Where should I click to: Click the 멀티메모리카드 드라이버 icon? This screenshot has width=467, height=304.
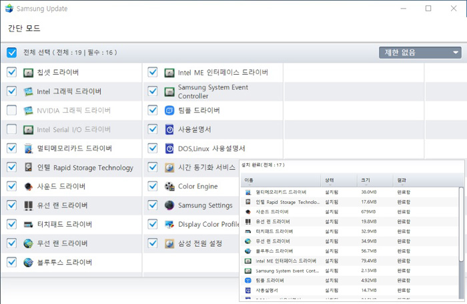28,148
